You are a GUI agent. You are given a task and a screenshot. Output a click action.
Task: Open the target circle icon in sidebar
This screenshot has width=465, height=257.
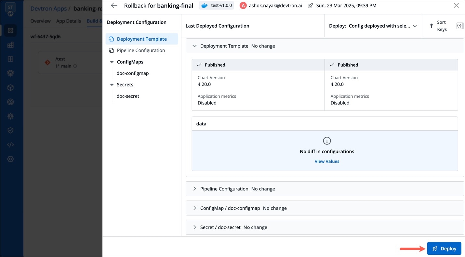tap(10, 102)
